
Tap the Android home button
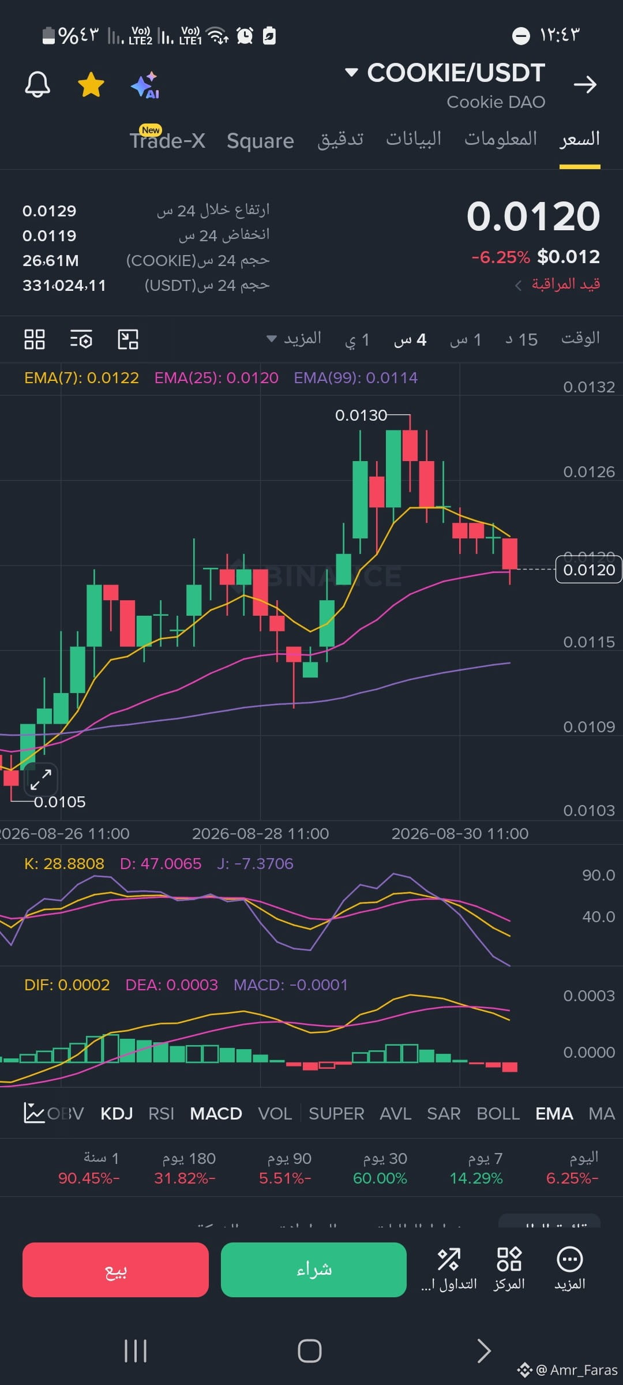pyautogui.click(x=310, y=1351)
